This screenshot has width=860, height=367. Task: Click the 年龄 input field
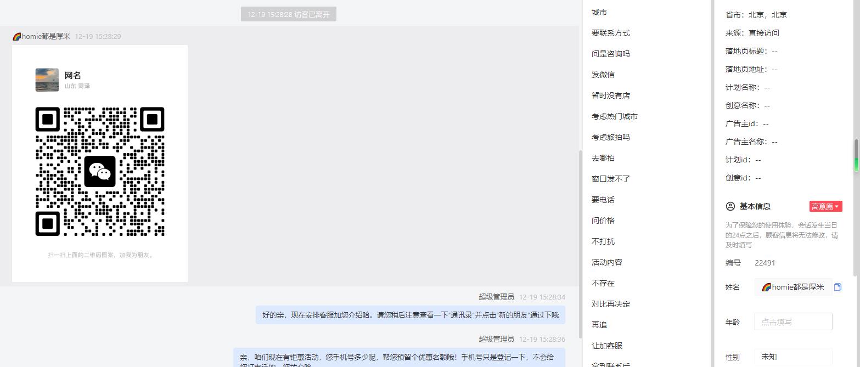click(793, 322)
